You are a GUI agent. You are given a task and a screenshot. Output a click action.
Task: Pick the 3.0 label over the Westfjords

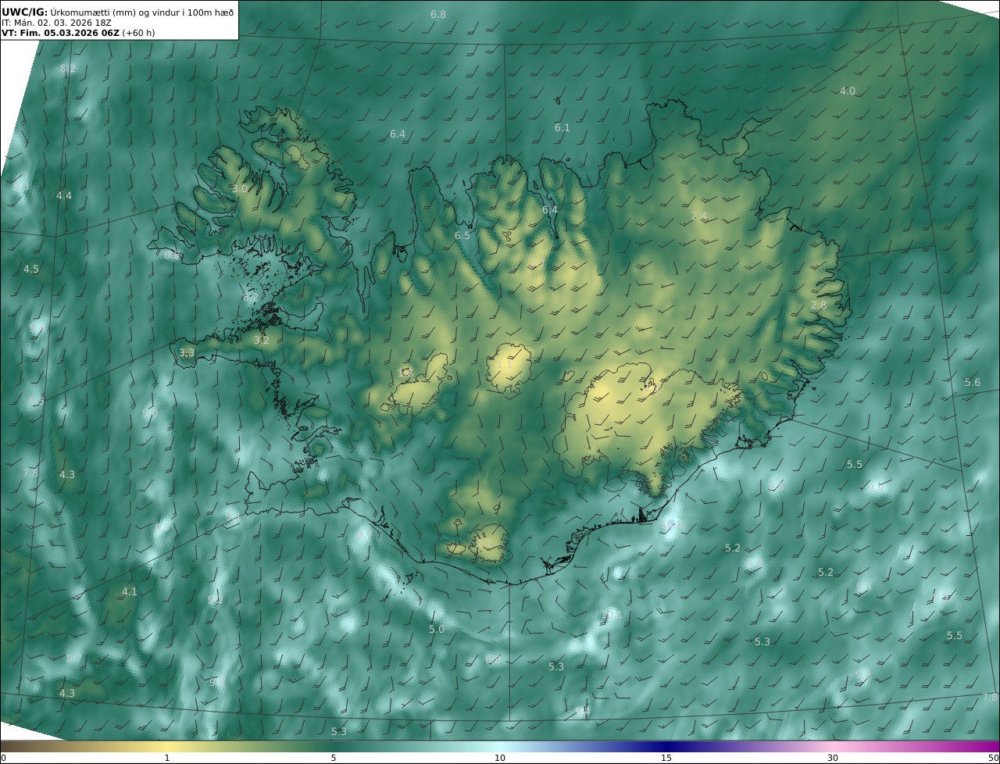[x=240, y=188]
